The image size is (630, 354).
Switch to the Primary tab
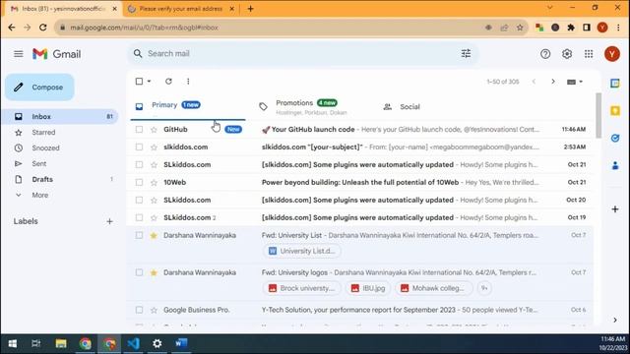pos(188,105)
